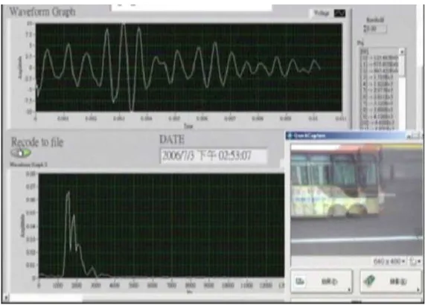
Task: Click the DATE timestamp field
Action: tap(214, 155)
